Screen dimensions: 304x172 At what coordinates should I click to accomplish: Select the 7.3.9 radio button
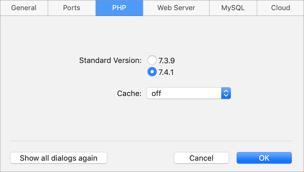(x=152, y=60)
